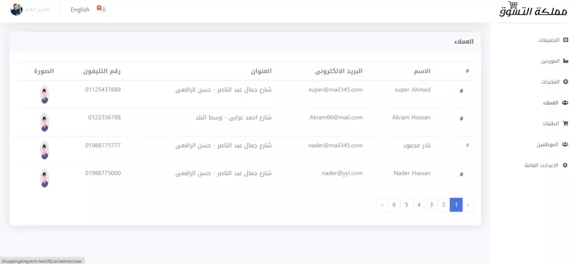
Task: Go to pagination page 5
Action: click(x=406, y=205)
